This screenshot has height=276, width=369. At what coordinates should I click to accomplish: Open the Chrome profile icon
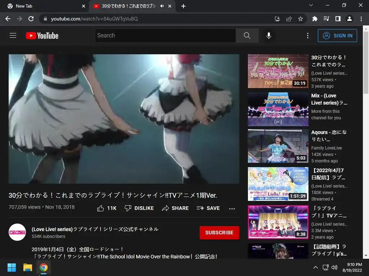click(350, 19)
